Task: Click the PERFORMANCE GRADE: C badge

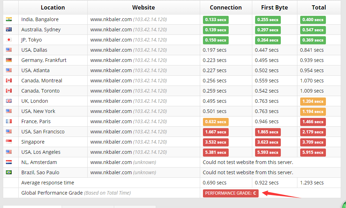Action: point(230,193)
